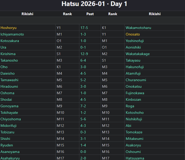Open Ichiyamamoto's profile link
Image resolution: width=185 pixels, height=160 pixels.
(12, 34)
